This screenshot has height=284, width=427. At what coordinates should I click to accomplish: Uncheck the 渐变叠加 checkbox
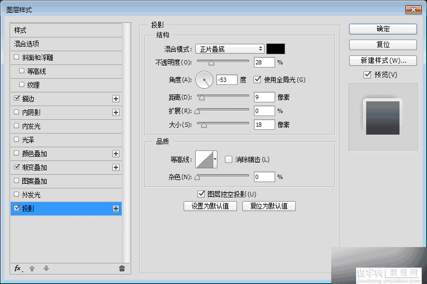tap(16, 167)
